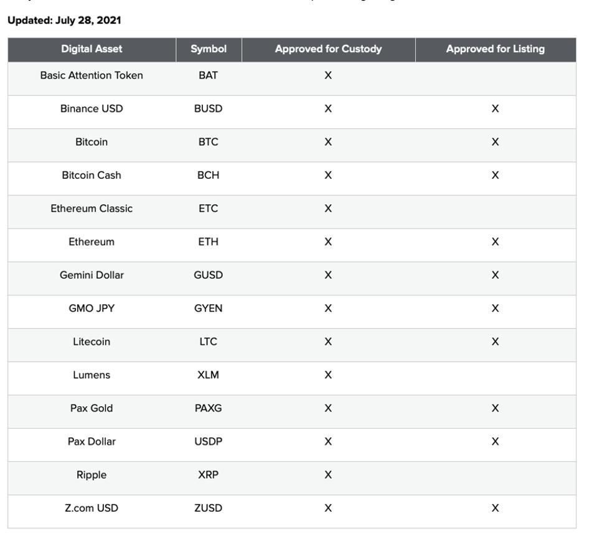Click the Z.com USD asset name

click(x=92, y=508)
